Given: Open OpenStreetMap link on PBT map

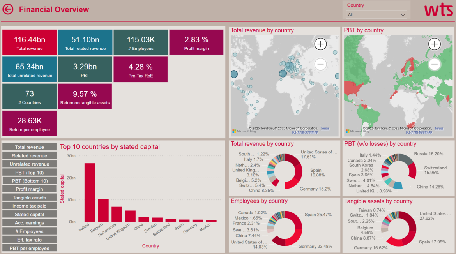Looking at the screenshot, I should [419, 132].
